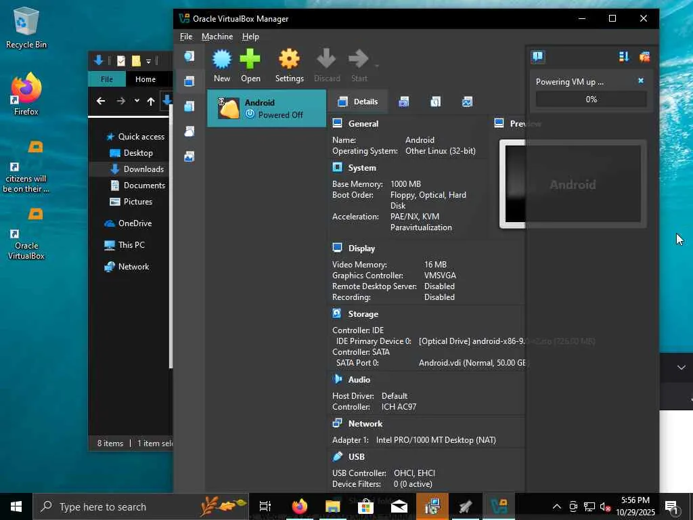Open the Settings gear in VirtualBox toolbar
Image resolution: width=693 pixels, height=520 pixels.
(290, 66)
